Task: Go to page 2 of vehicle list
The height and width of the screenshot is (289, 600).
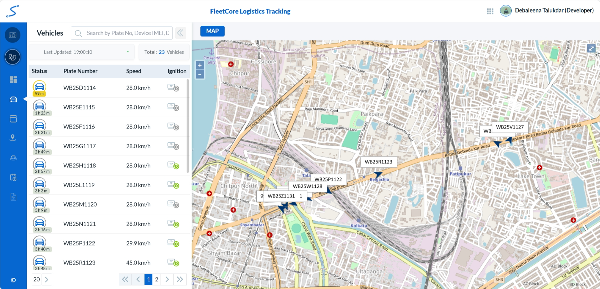Action: tap(156, 279)
